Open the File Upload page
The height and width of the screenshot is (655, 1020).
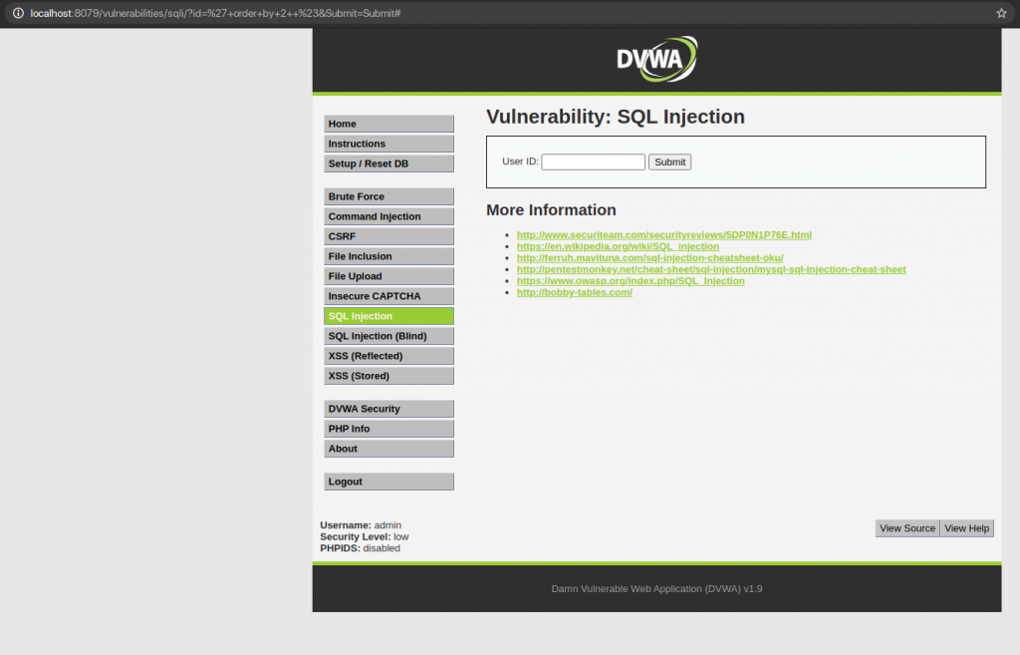(x=388, y=276)
